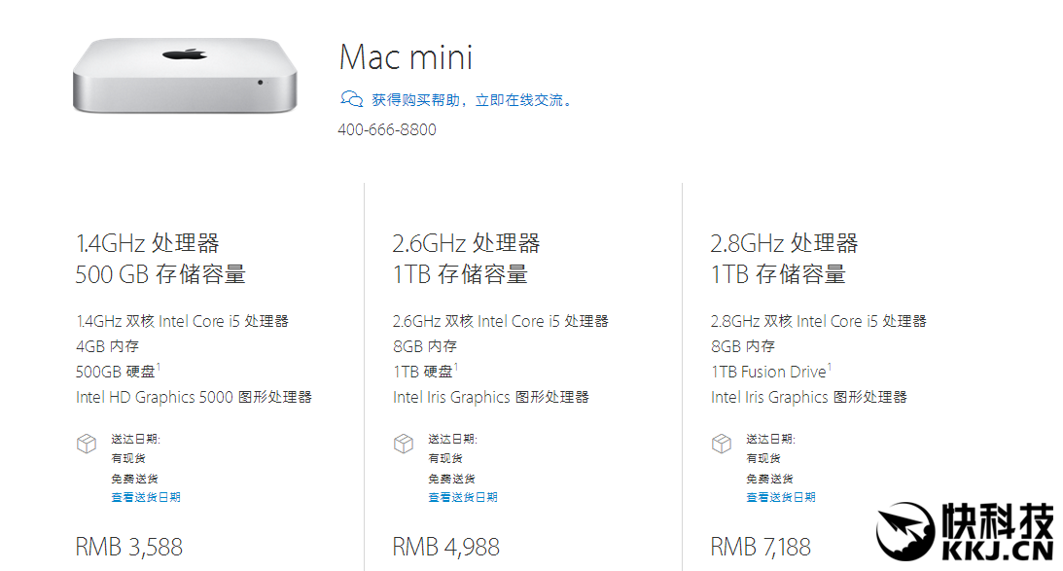Viewport: 1063px width, 571px height.
Task: Click the 400-666-8800 phone number
Action: (387, 129)
